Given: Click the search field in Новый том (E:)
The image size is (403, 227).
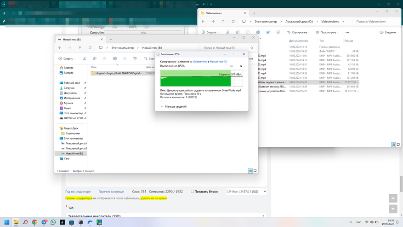Looking at the screenshot, I should click(x=226, y=48).
